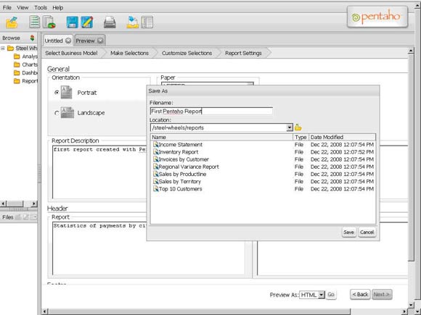This screenshot has width=421, height=315.
Task: Click the Inventory Report file icon
Action: pos(156,152)
